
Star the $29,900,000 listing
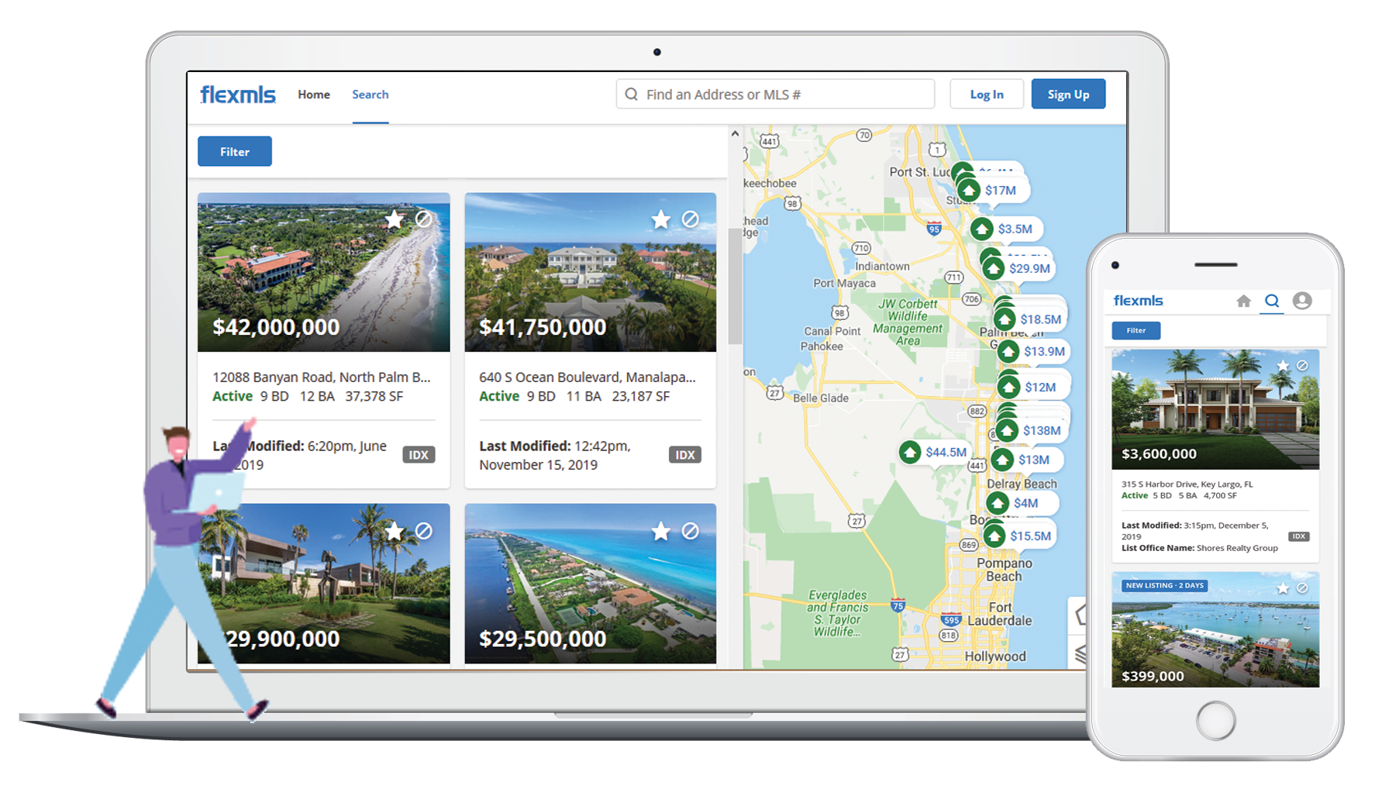(x=395, y=531)
